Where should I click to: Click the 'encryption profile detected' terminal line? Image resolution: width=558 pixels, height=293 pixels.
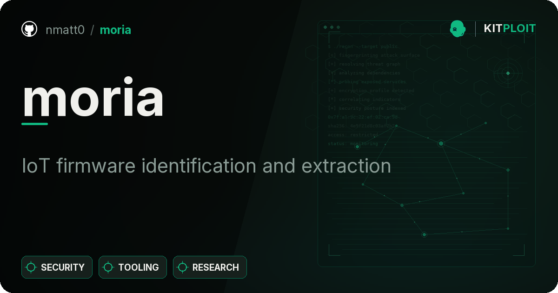pos(371,91)
